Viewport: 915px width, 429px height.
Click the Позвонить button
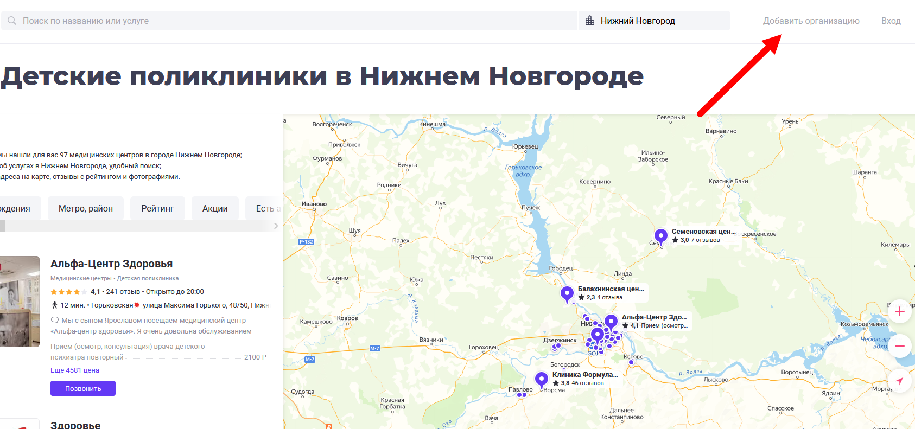83,388
